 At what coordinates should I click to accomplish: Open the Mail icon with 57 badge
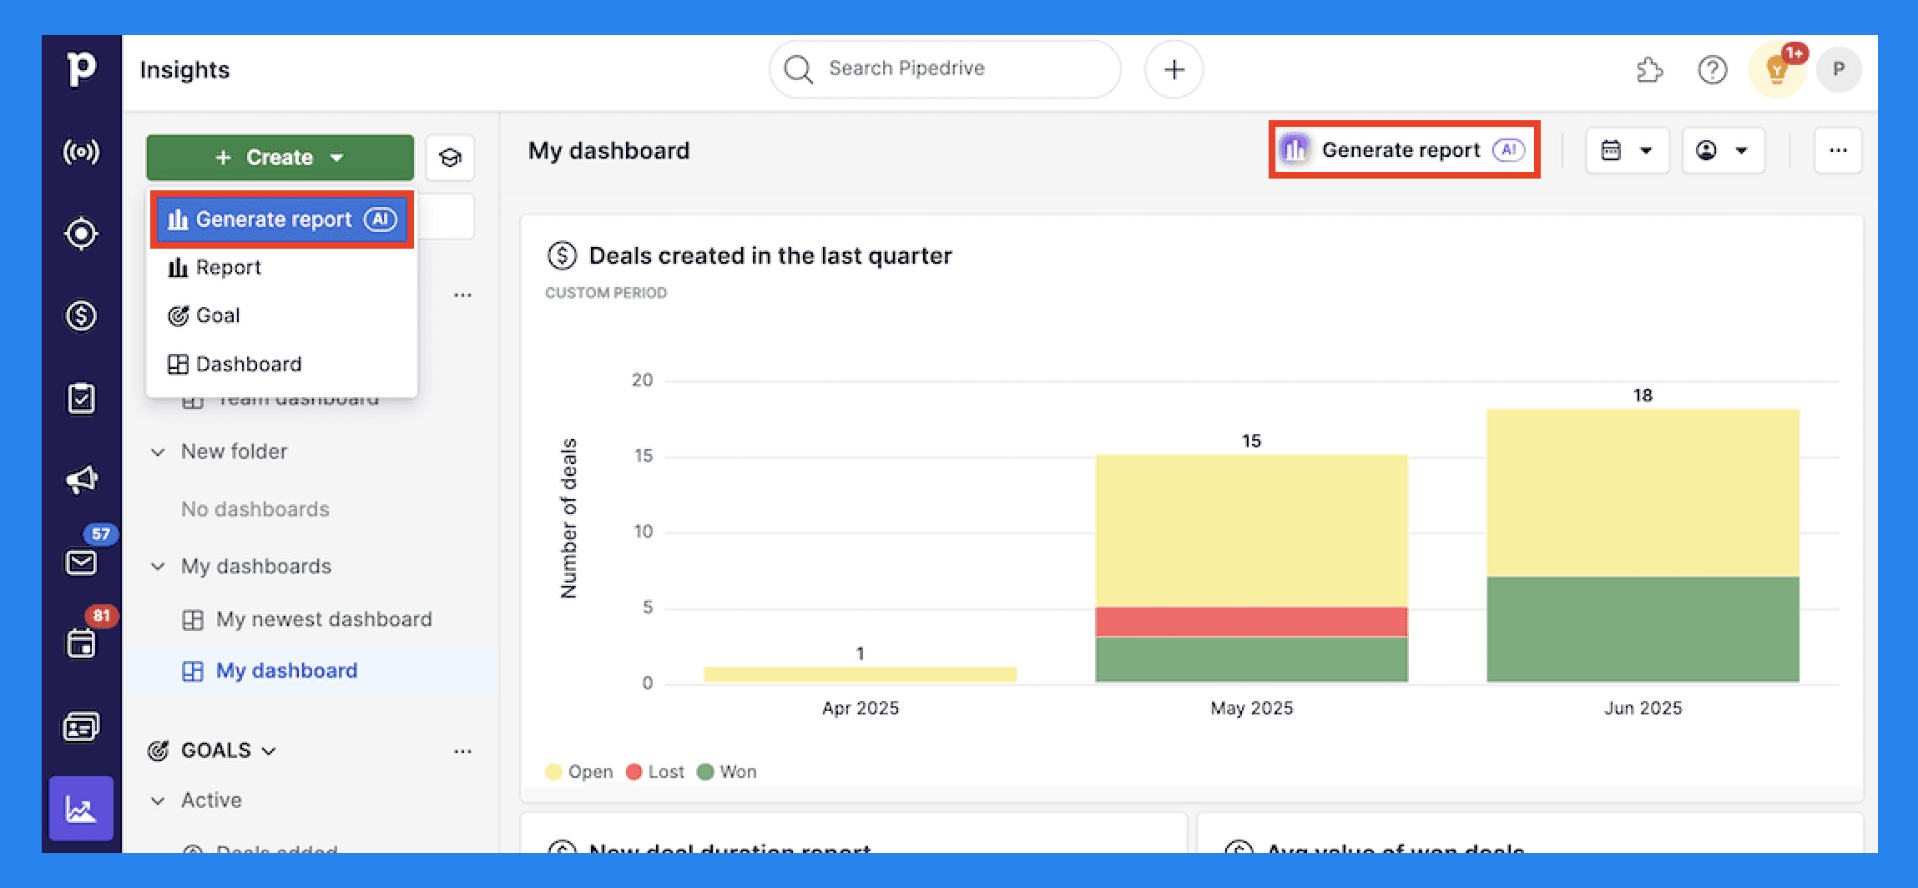pos(81,562)
